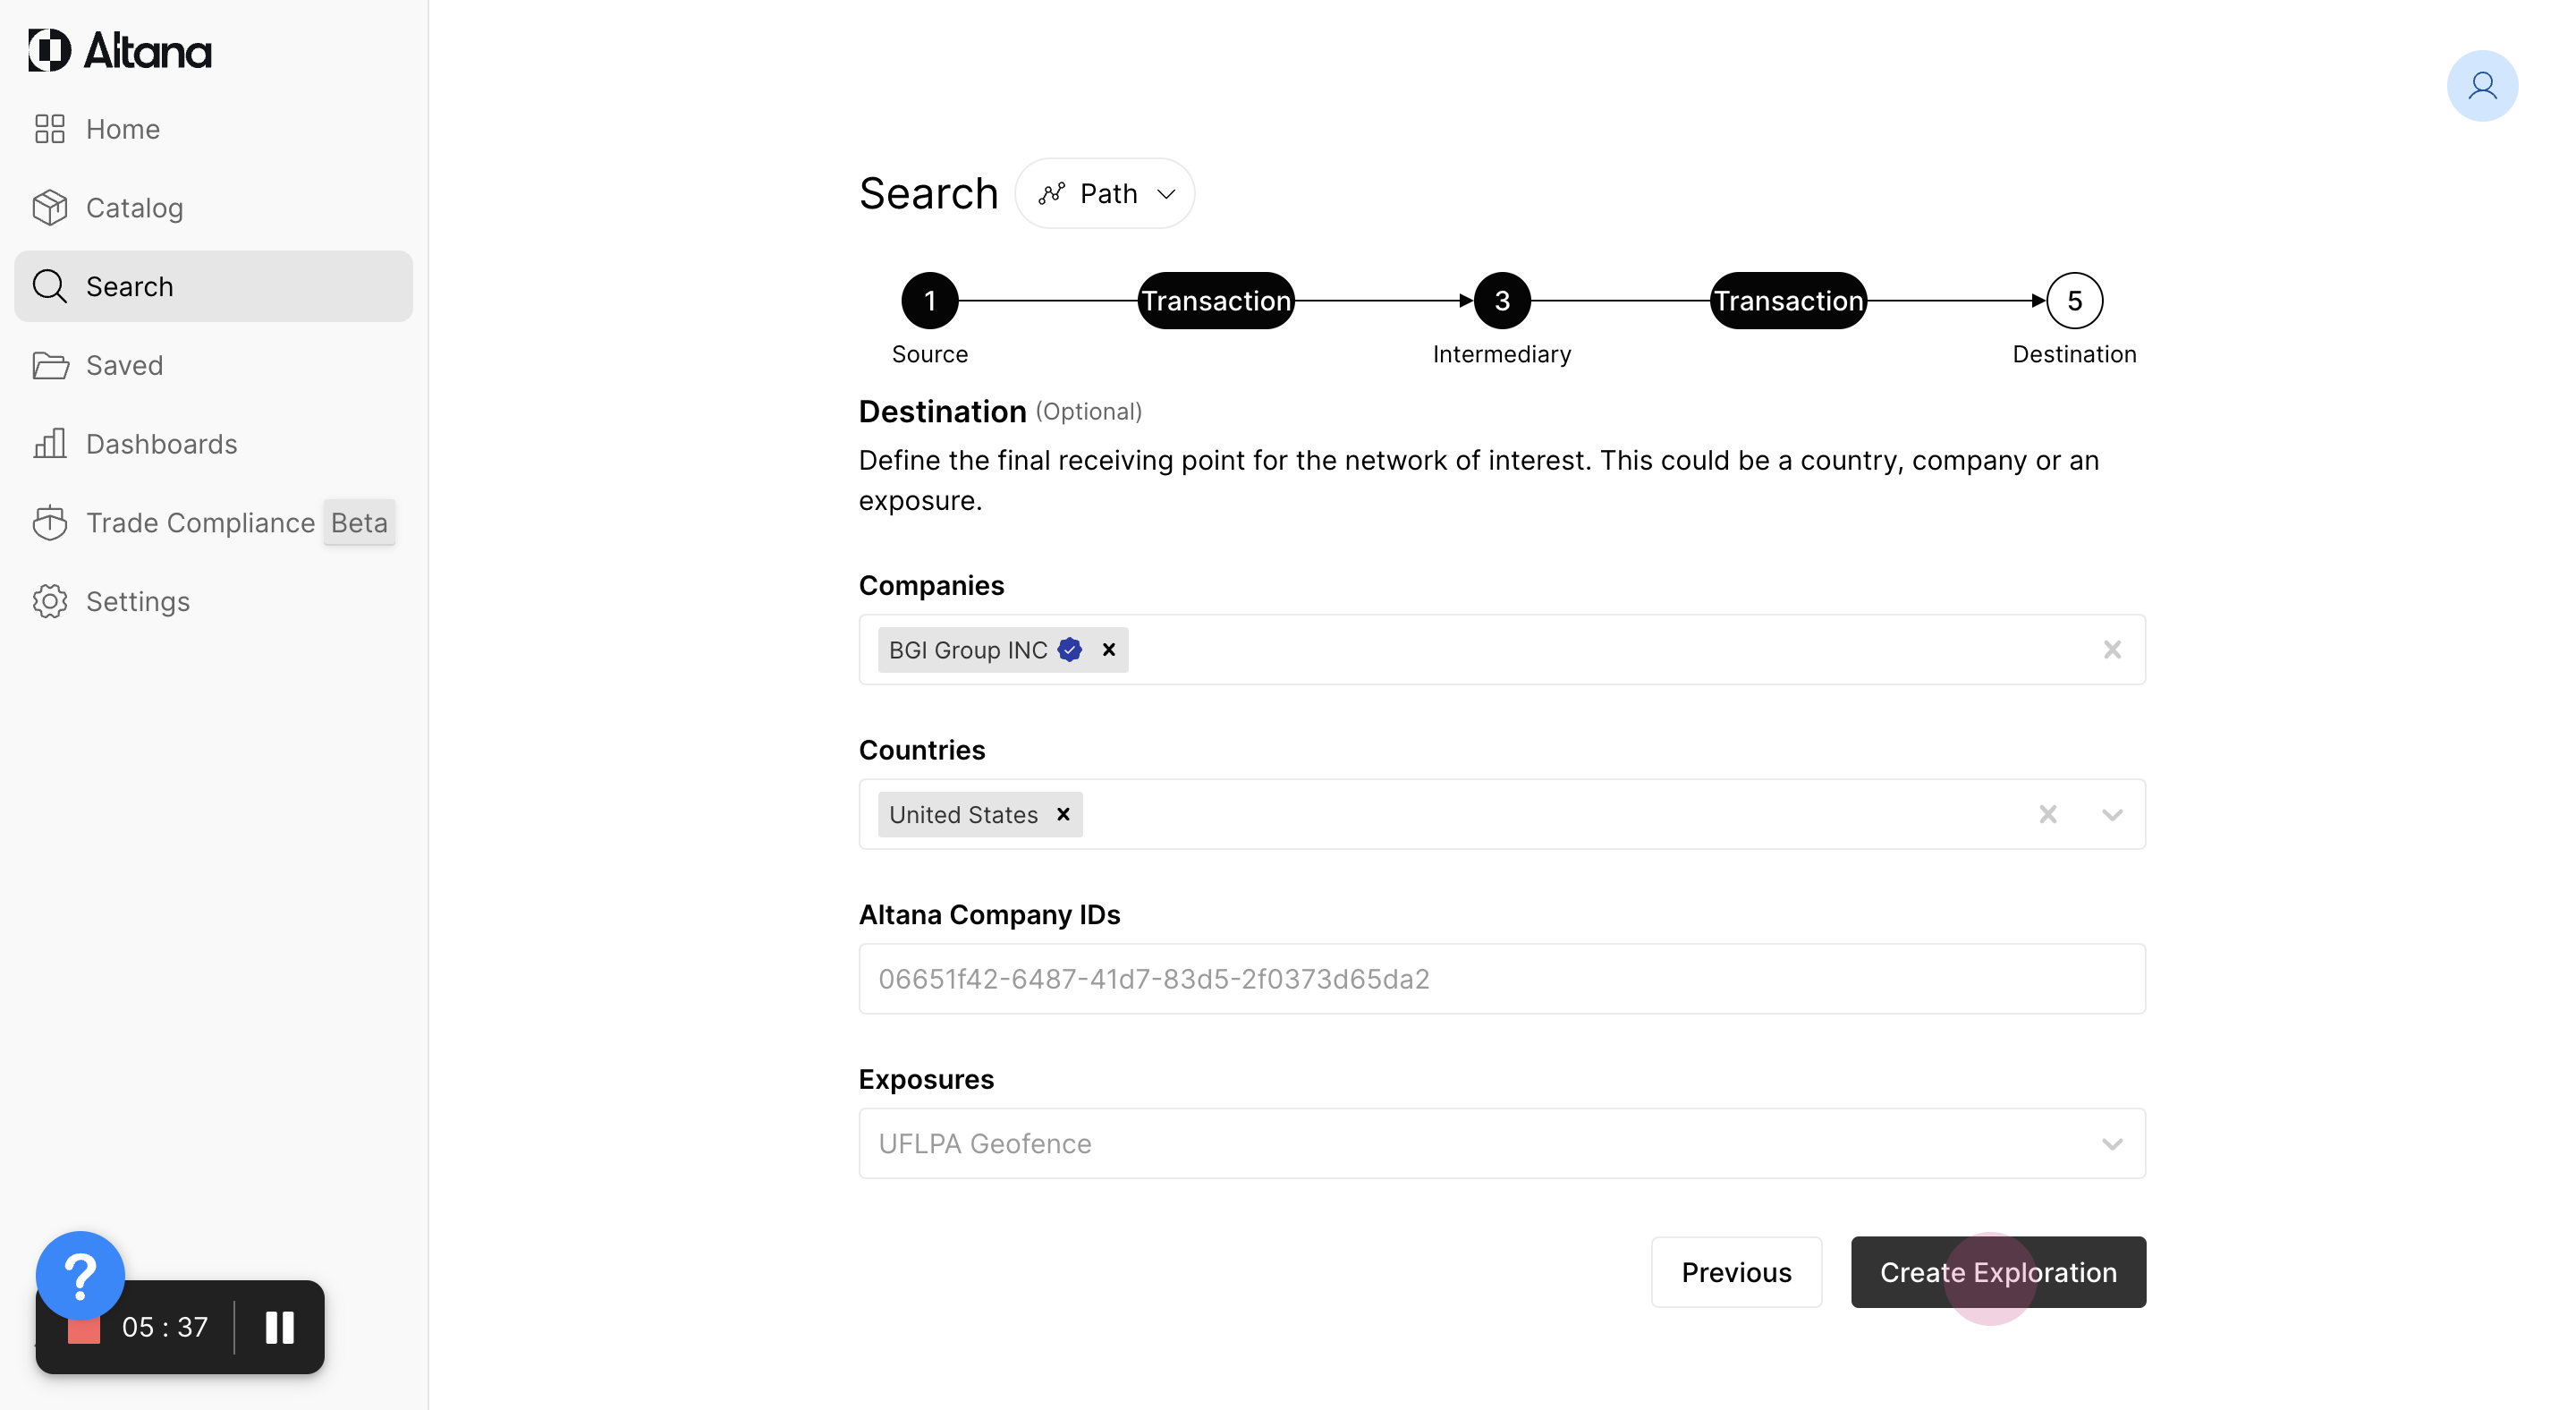2576x1410 pixels.
Task: Go to Catalog in sidebar
Action: point(134,208)
